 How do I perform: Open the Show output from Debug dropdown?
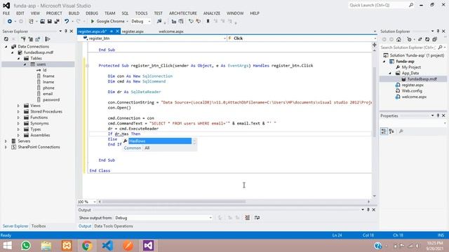(x=210, y=218)
